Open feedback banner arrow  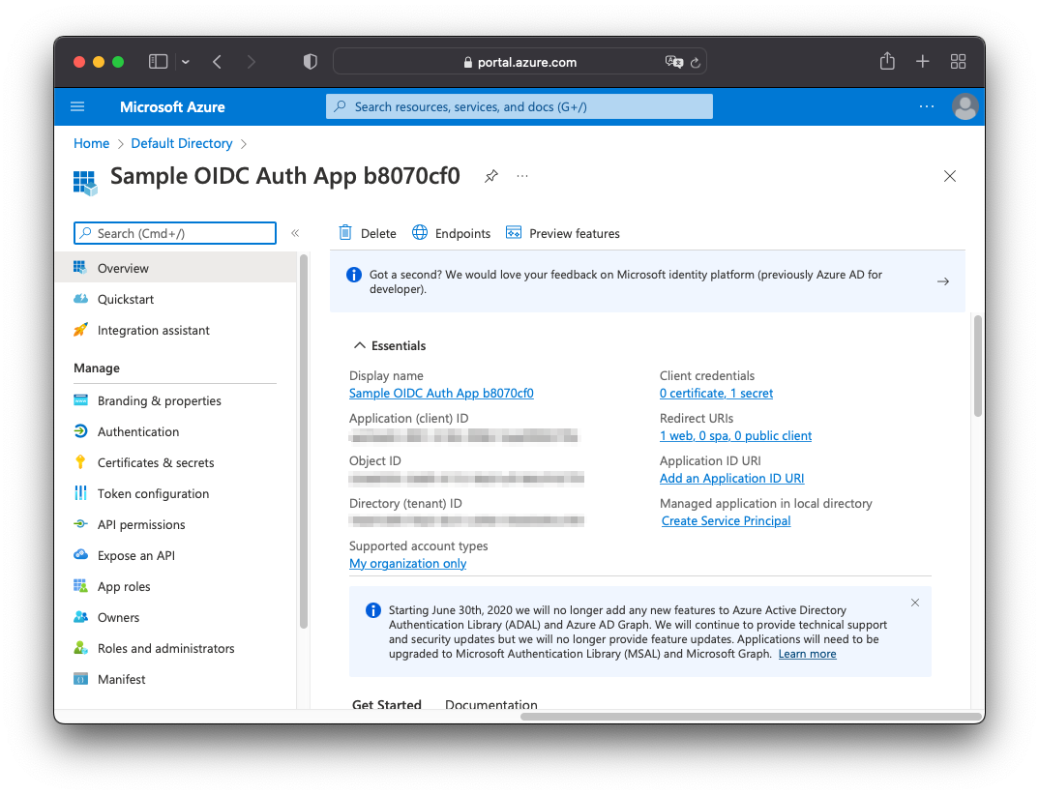(943, 281)
